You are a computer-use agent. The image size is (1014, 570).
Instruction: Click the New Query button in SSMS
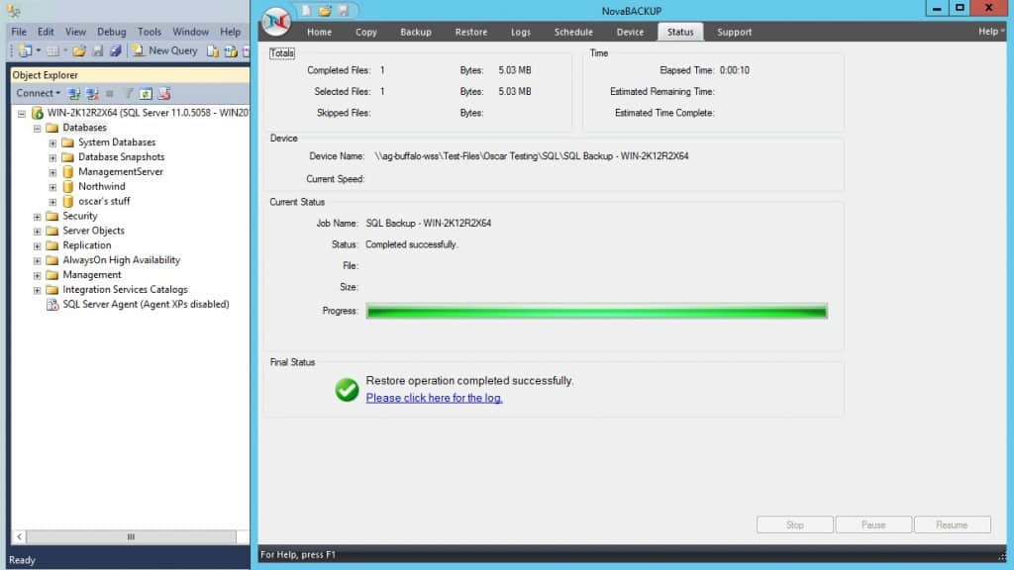click(165, 50)
